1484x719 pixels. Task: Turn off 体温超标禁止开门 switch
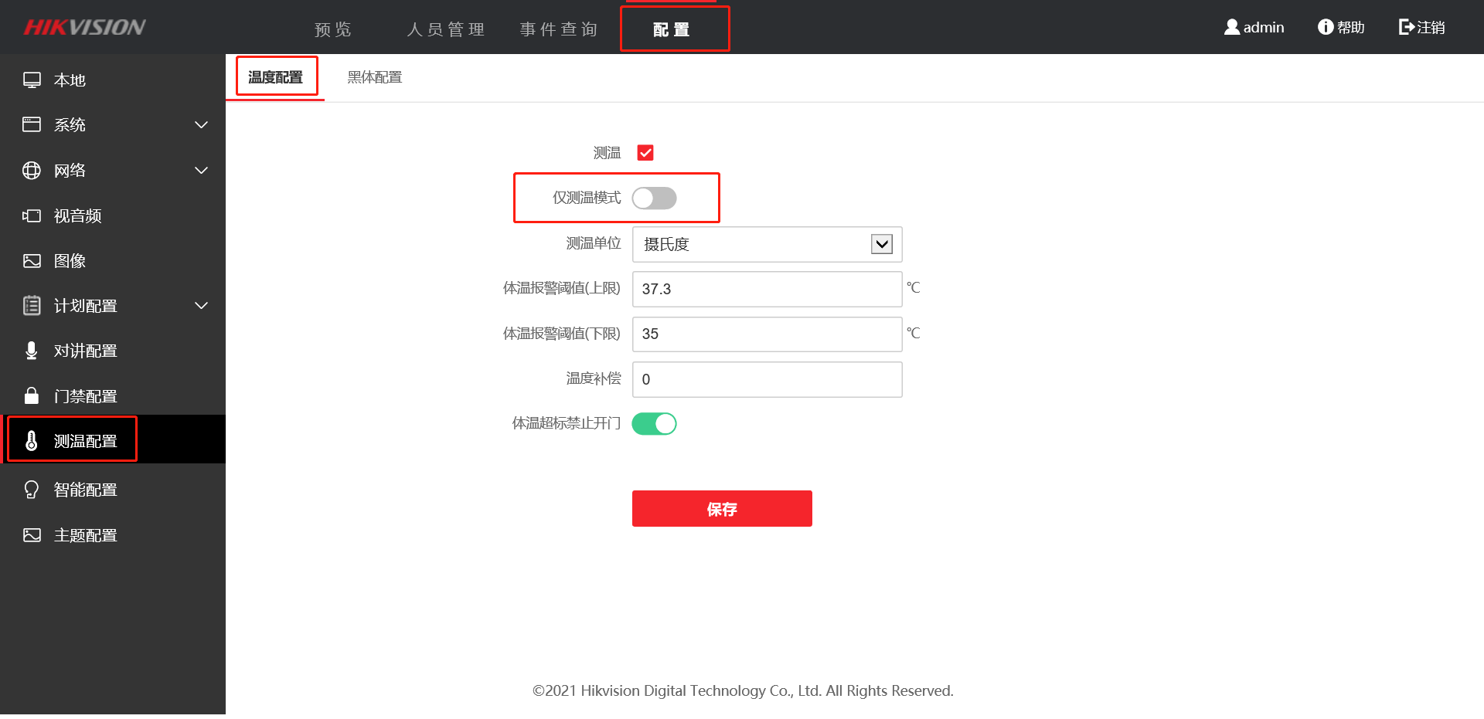tap(655, 424)
